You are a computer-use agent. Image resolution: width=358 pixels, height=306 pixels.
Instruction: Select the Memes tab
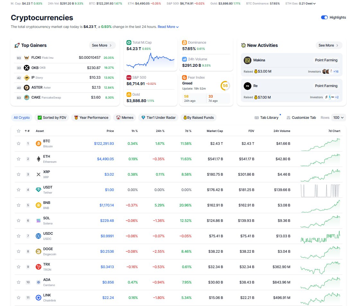(125, 118)
